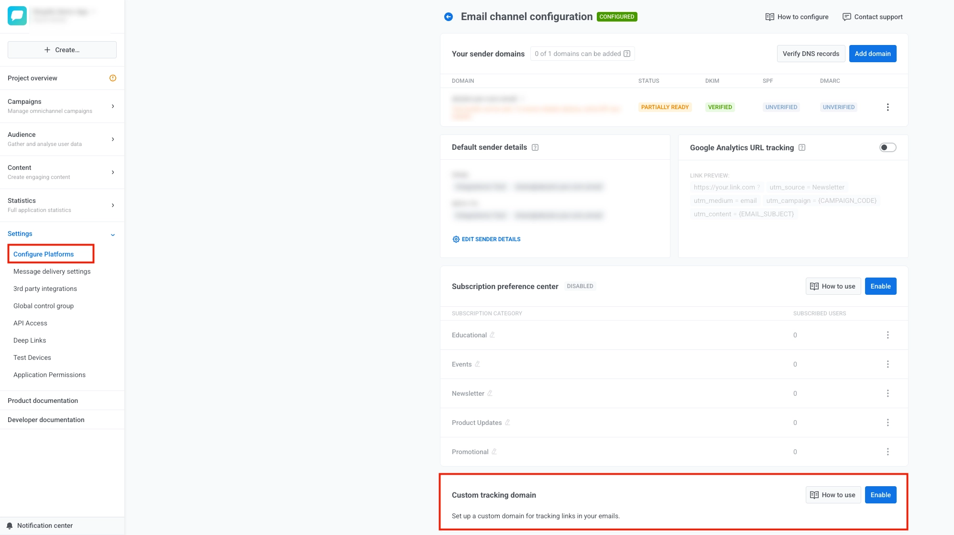Click the edit pencil next to Newsletter
The height and width of the screenshot is (535, 954).
[490, 393]
